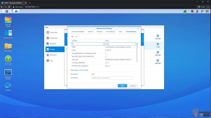Screen dimensions: 211x118
Task: Open green cloud status indicator in DSM taskbar
Action: 185,11
